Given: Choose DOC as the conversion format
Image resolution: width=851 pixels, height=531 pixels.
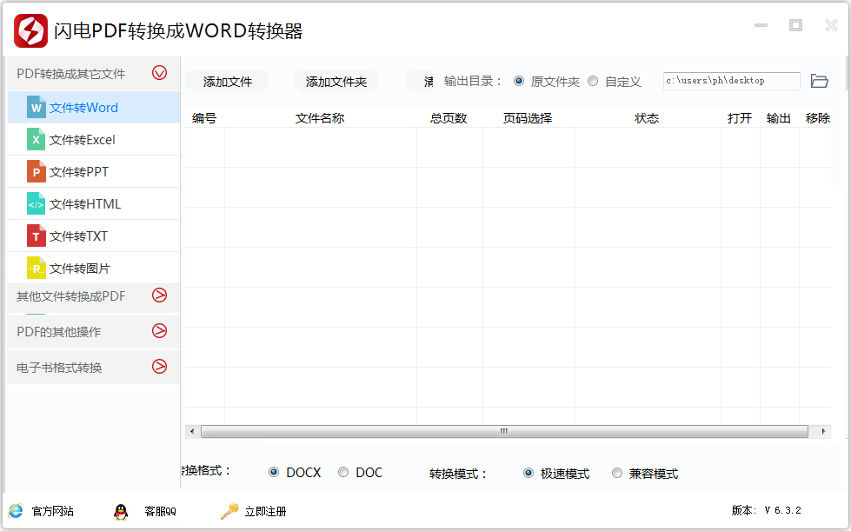Looking at the screenshot, I should pyautogui.click(x=343, y=473).
